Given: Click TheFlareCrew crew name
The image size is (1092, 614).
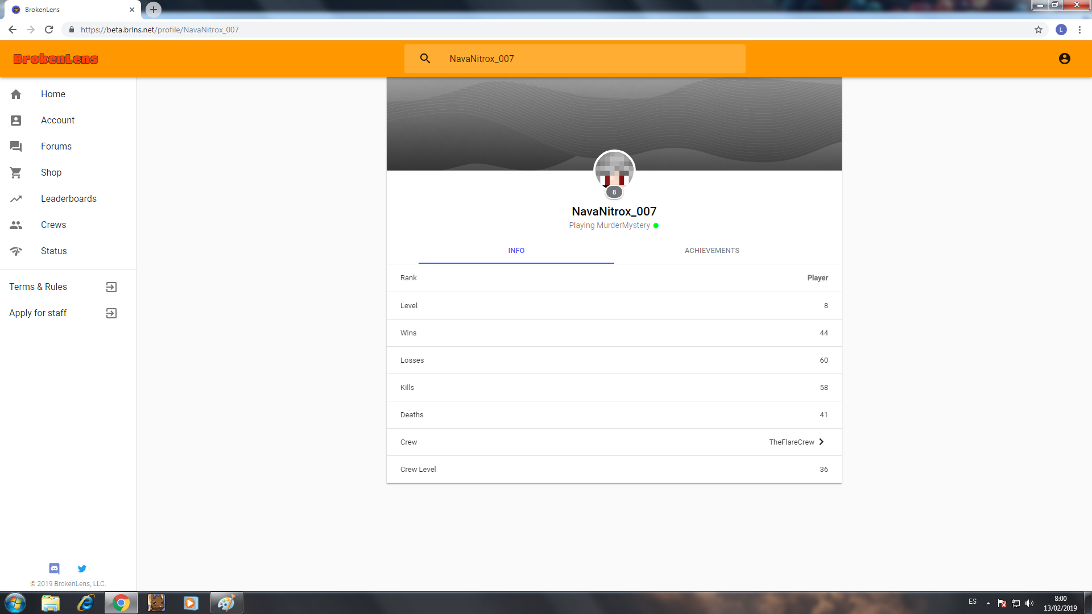Looking at the screenshot, I should coord(792,442).
